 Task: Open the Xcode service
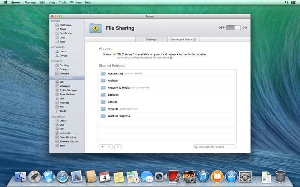point(63,111)
